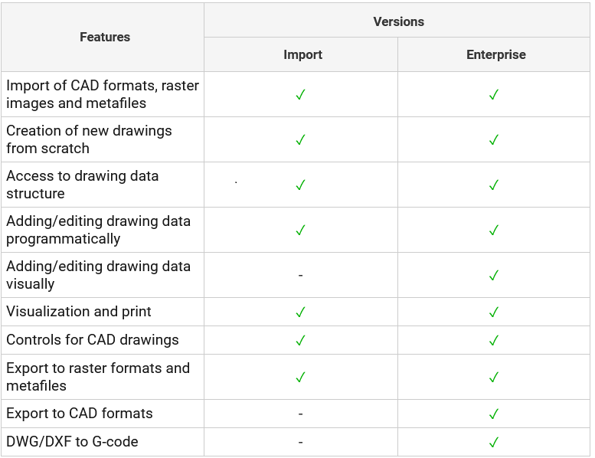The image size is (595, 458).
Task: Click Enterprise checkmark for Controls for CAD drawings
Action: click(494, 340)
